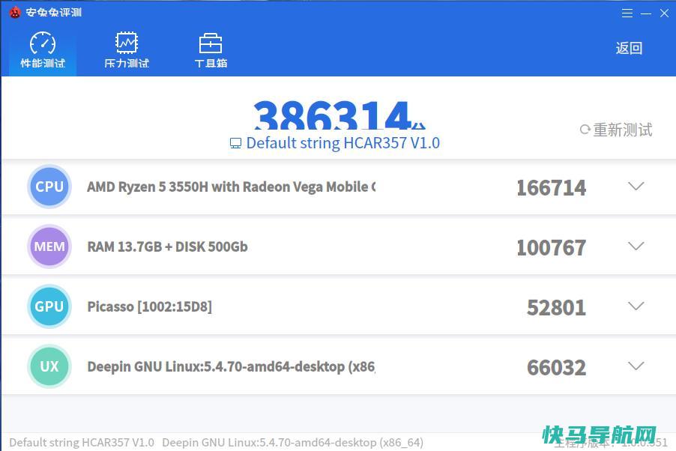Minimize the AnTuTu window
676x451 pixels.
646,13
